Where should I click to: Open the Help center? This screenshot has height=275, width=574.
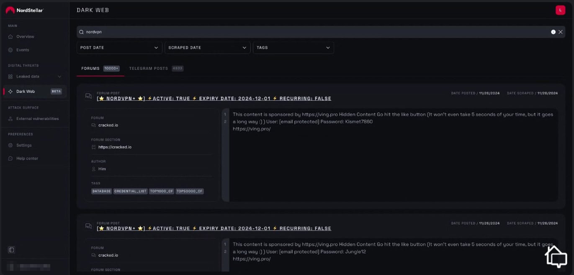[x=27, y=159]
